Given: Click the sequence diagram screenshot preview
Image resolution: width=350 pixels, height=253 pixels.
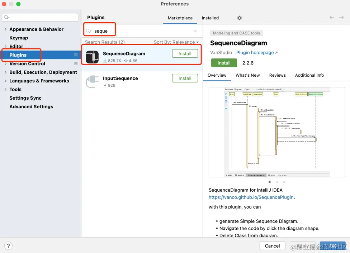Looking at the screenshot, I should 277,132.
